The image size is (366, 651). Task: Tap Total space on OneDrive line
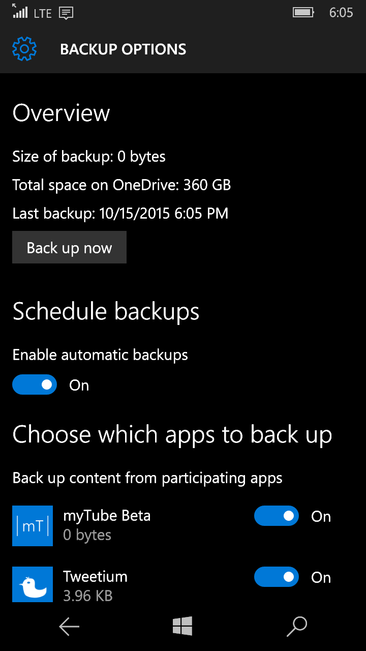click(x=121, y=185)
